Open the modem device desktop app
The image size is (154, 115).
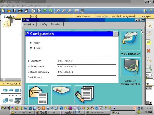(61, 95)
